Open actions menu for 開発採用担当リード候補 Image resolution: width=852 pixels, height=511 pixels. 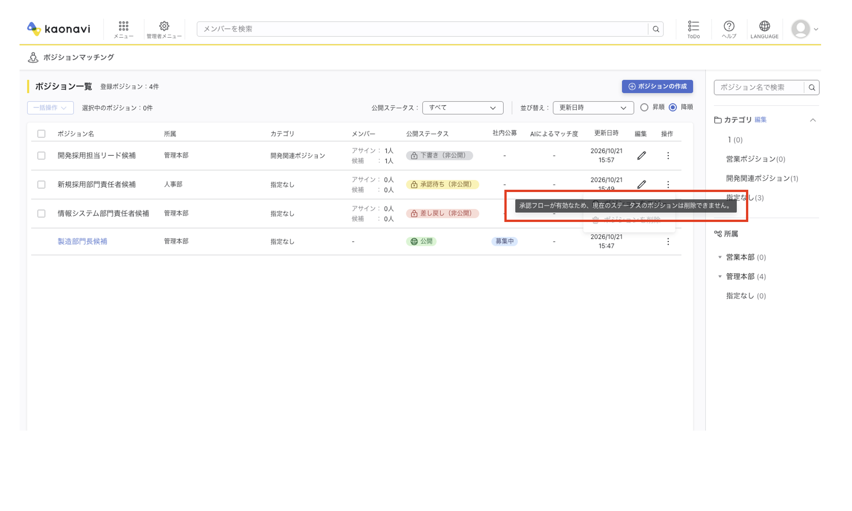point(668,155)
